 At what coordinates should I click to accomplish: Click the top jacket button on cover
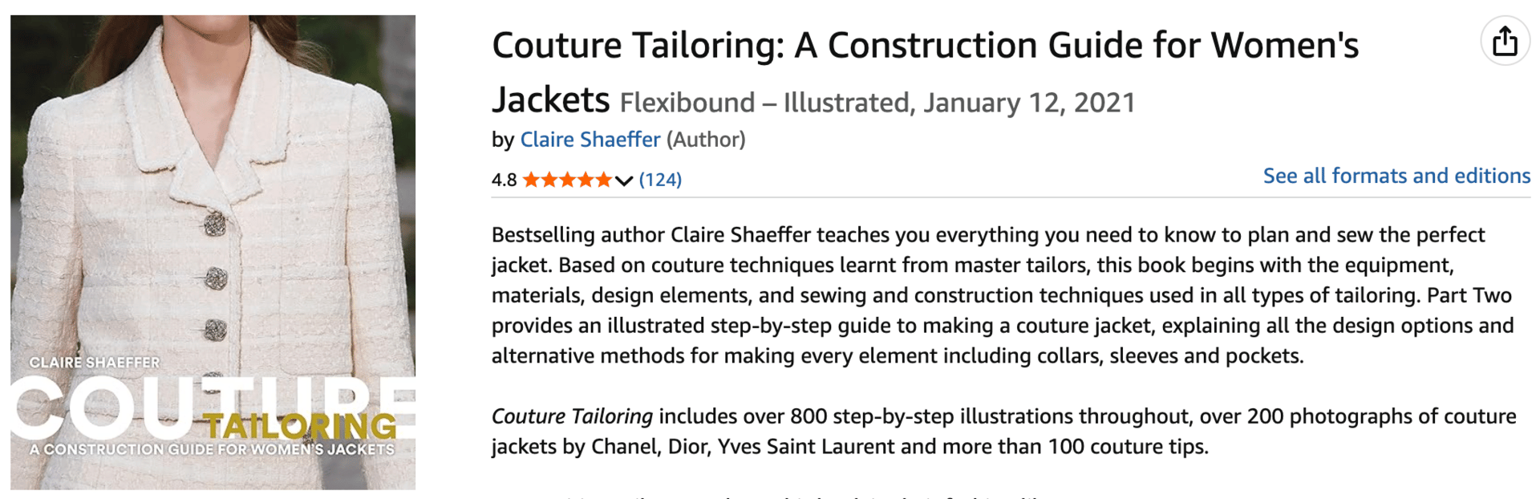pyautogui.click(x=214, y=224)
